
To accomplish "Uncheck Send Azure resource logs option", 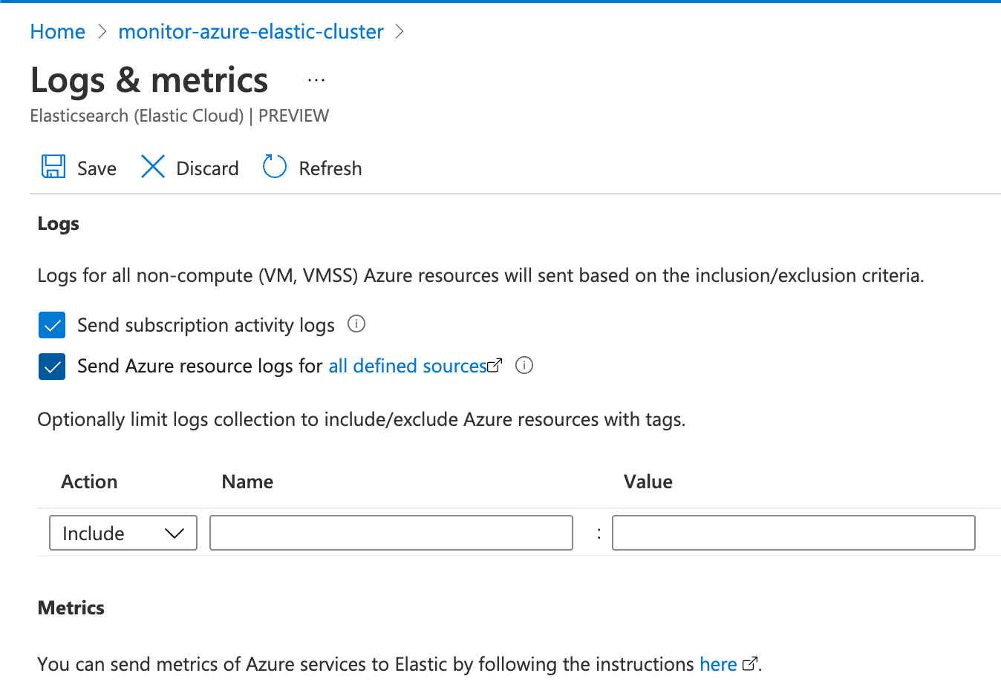I will coord(51,365).
